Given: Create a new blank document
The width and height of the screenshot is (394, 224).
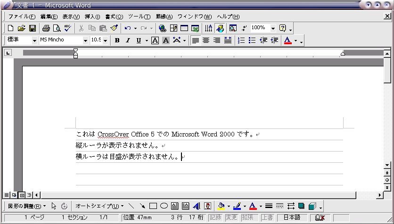Looking at the screenshot, I should tap(10, 28).
